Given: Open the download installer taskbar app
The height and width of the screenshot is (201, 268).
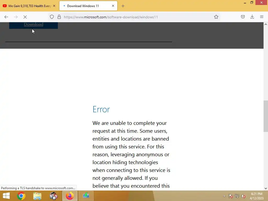Looking at the screenshot, I should click(86, 196).
